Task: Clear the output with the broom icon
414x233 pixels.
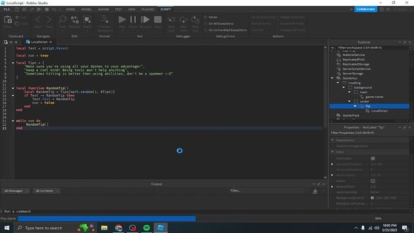Action: pyautogui.click(x=315, y=191)
